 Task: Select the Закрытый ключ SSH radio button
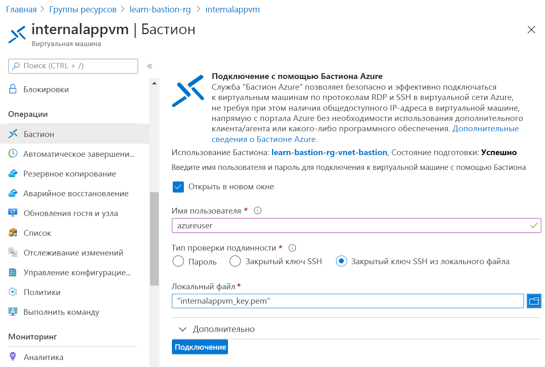click(x=235, y=261)
